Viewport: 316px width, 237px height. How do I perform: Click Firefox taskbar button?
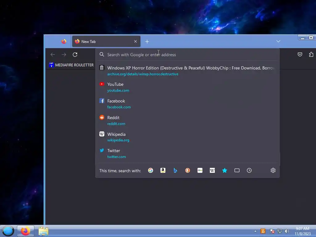[x=26, y=231]
